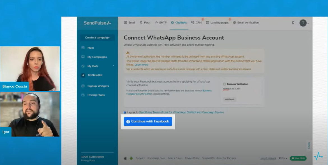Click the My Bots sidebar icon
328x165 pixels.
click(x=83, y=66)
